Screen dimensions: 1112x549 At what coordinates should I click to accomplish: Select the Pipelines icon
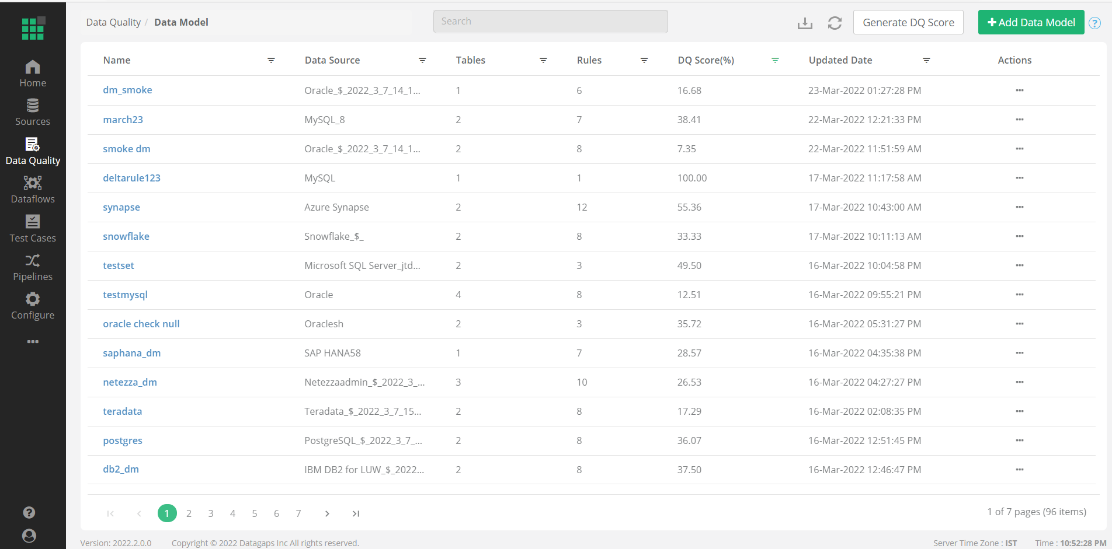click(33, 266)
